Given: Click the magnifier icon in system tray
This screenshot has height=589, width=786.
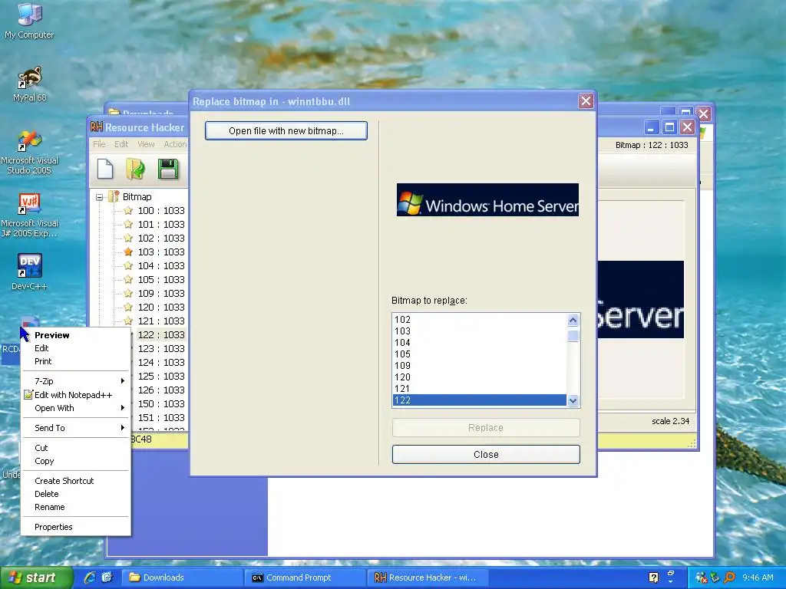Looking at the screenshot, I should point(729,577).
